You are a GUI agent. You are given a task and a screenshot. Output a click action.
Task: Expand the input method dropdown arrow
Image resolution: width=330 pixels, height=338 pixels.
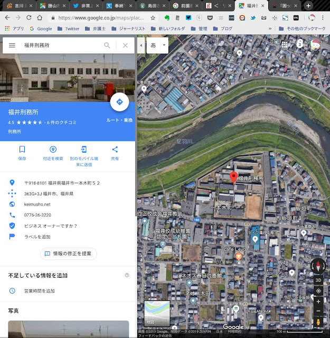click(x=164, y=45)
